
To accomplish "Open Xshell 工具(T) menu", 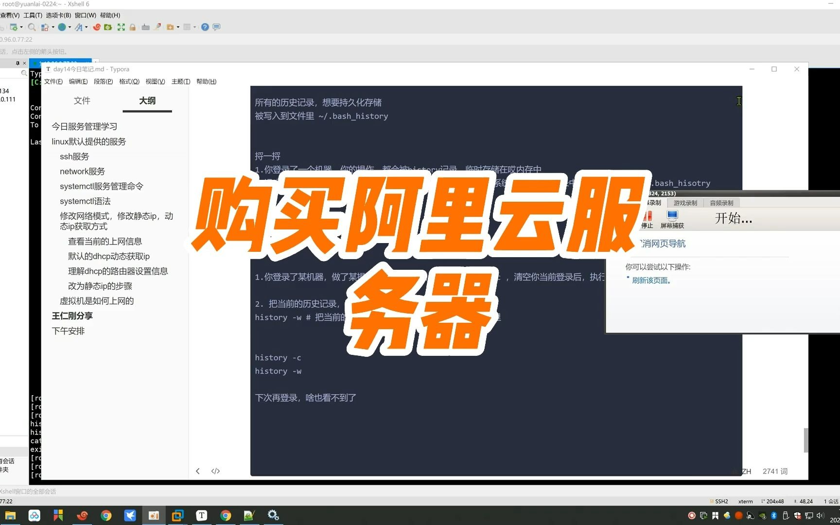I will (33, 16).
